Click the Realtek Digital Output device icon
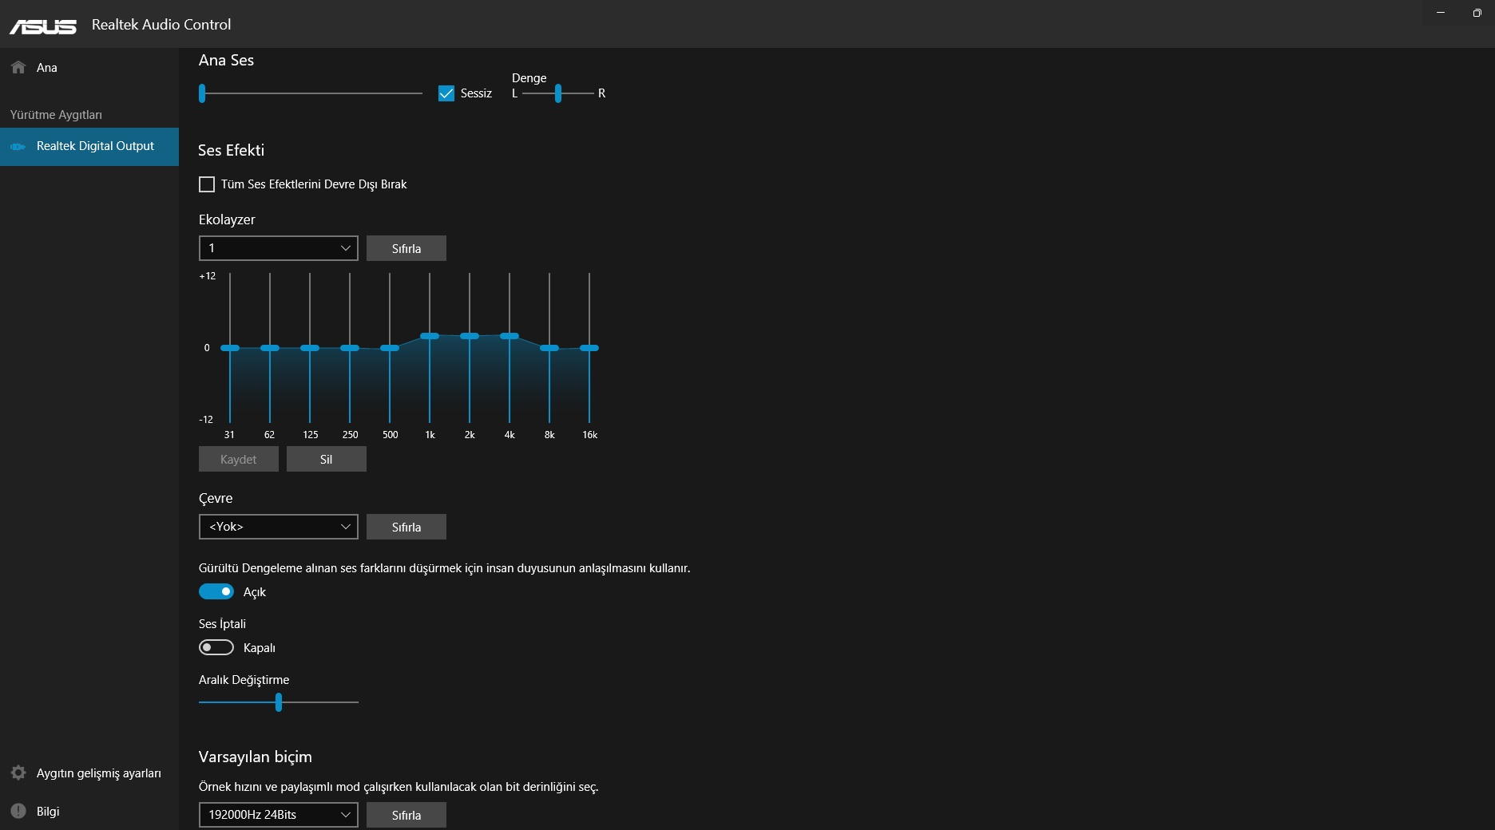Screen dimensions: 1495x830 point(18,146)
